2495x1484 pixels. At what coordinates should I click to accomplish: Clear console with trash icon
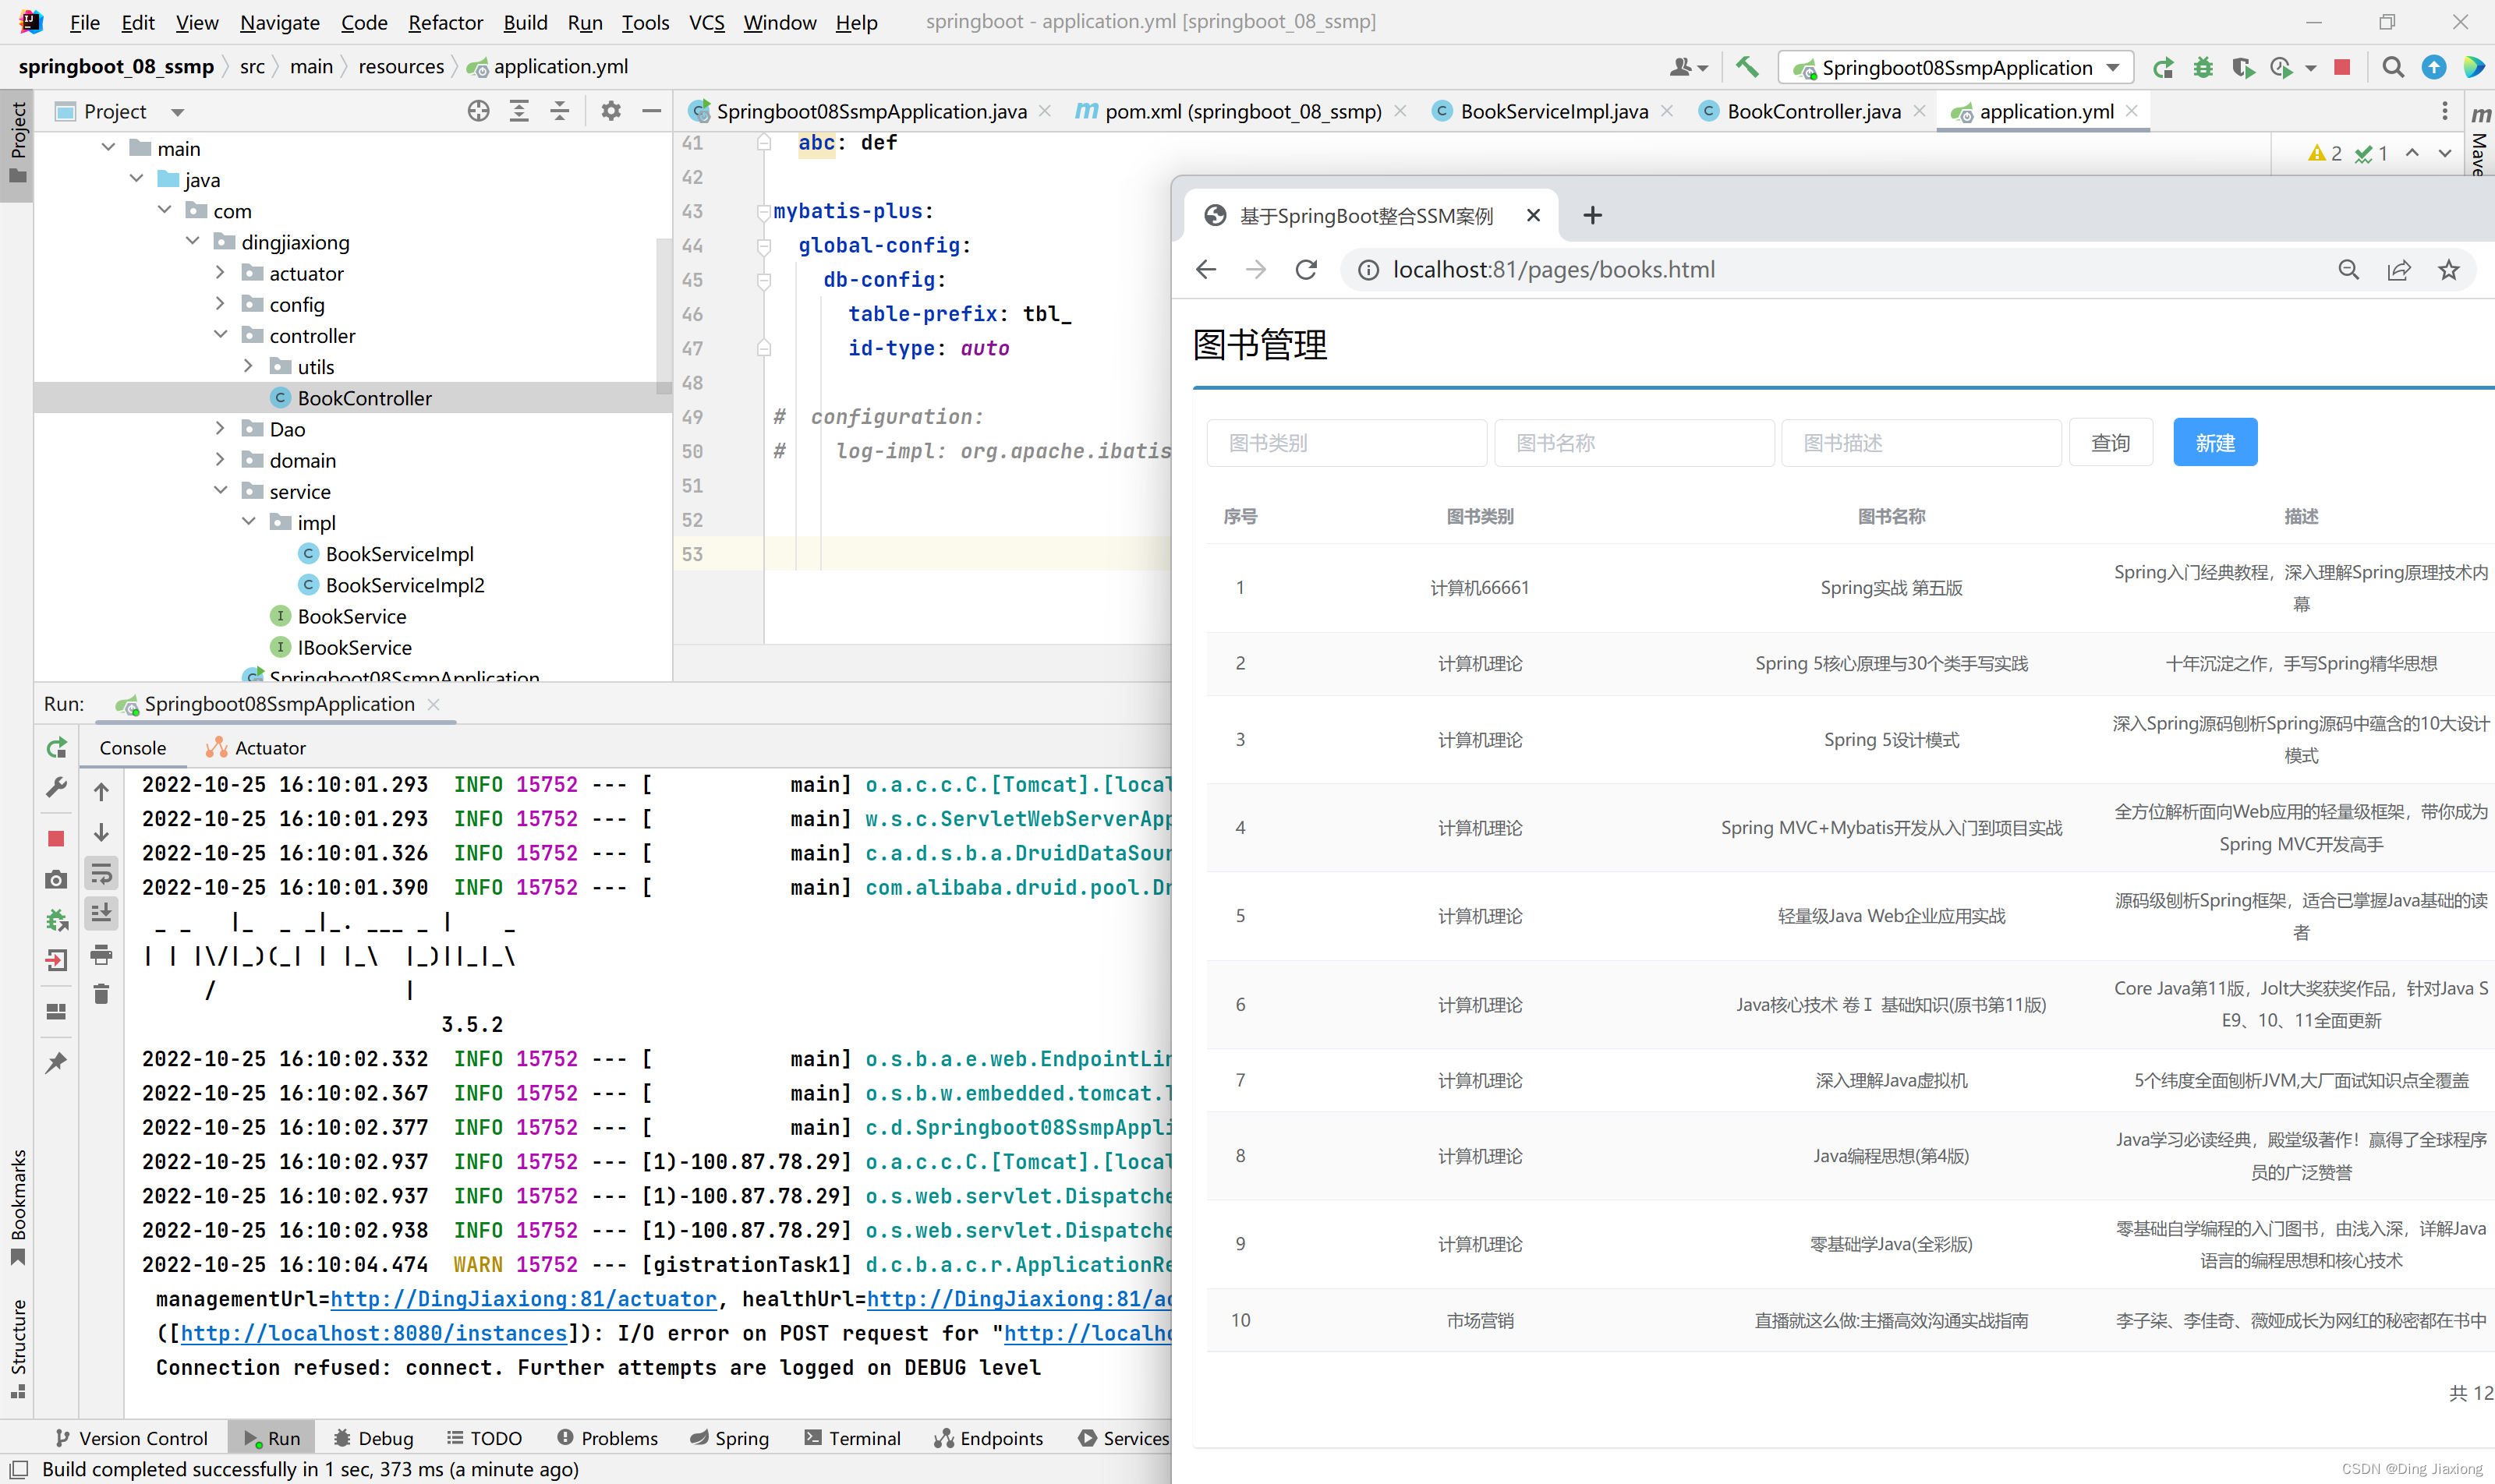click(101, 994)
